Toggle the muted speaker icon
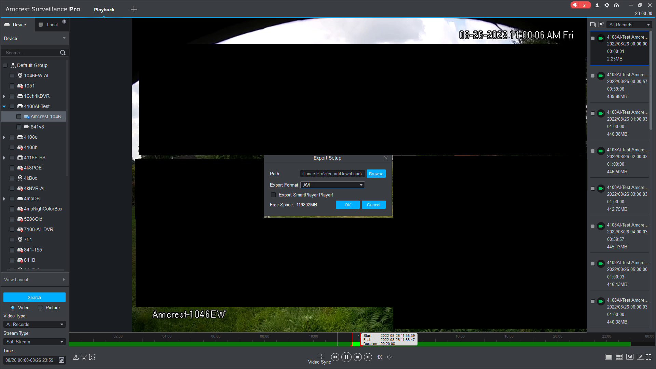656x369 pixels. [x=389, y=357]
